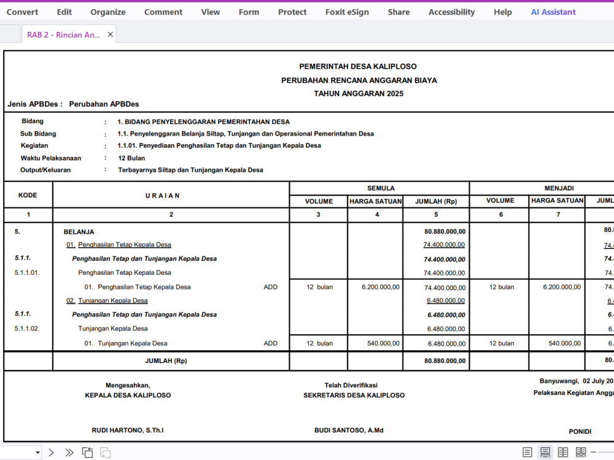Open the Help ribbon tab
Viewport: 614px width, 460px height.
(x=503, y=12)
